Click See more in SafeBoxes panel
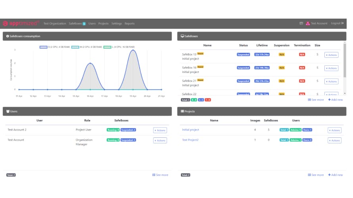The image size is (353, 198). tap(316, 100)
